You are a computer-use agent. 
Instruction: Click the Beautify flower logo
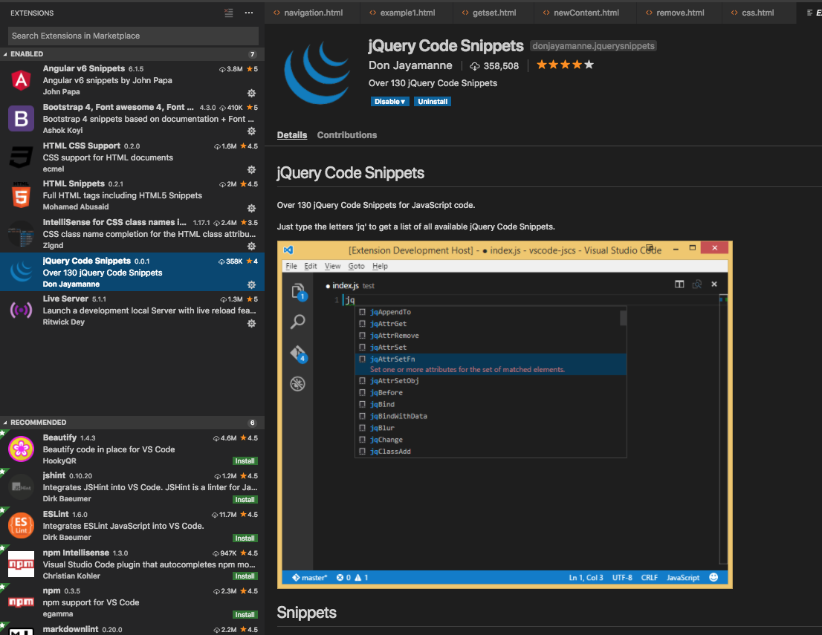tap(21, 449)
